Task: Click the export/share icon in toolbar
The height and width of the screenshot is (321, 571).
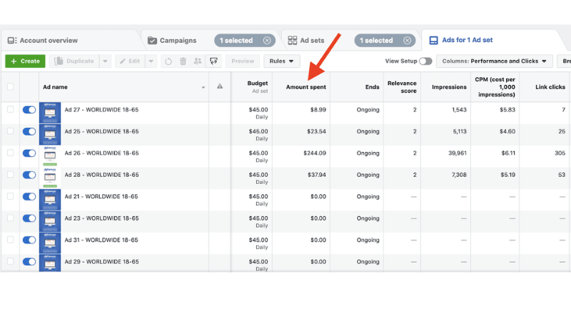Action: (x=213, y=61)
